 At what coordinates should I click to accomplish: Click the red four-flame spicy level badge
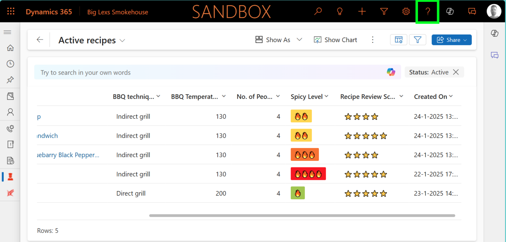308,174
